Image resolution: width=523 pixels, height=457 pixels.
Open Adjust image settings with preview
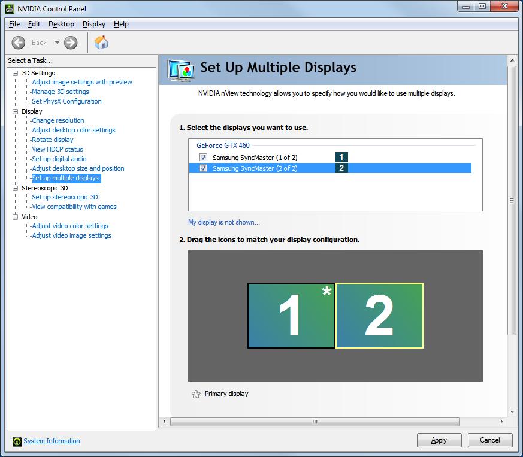82,82
